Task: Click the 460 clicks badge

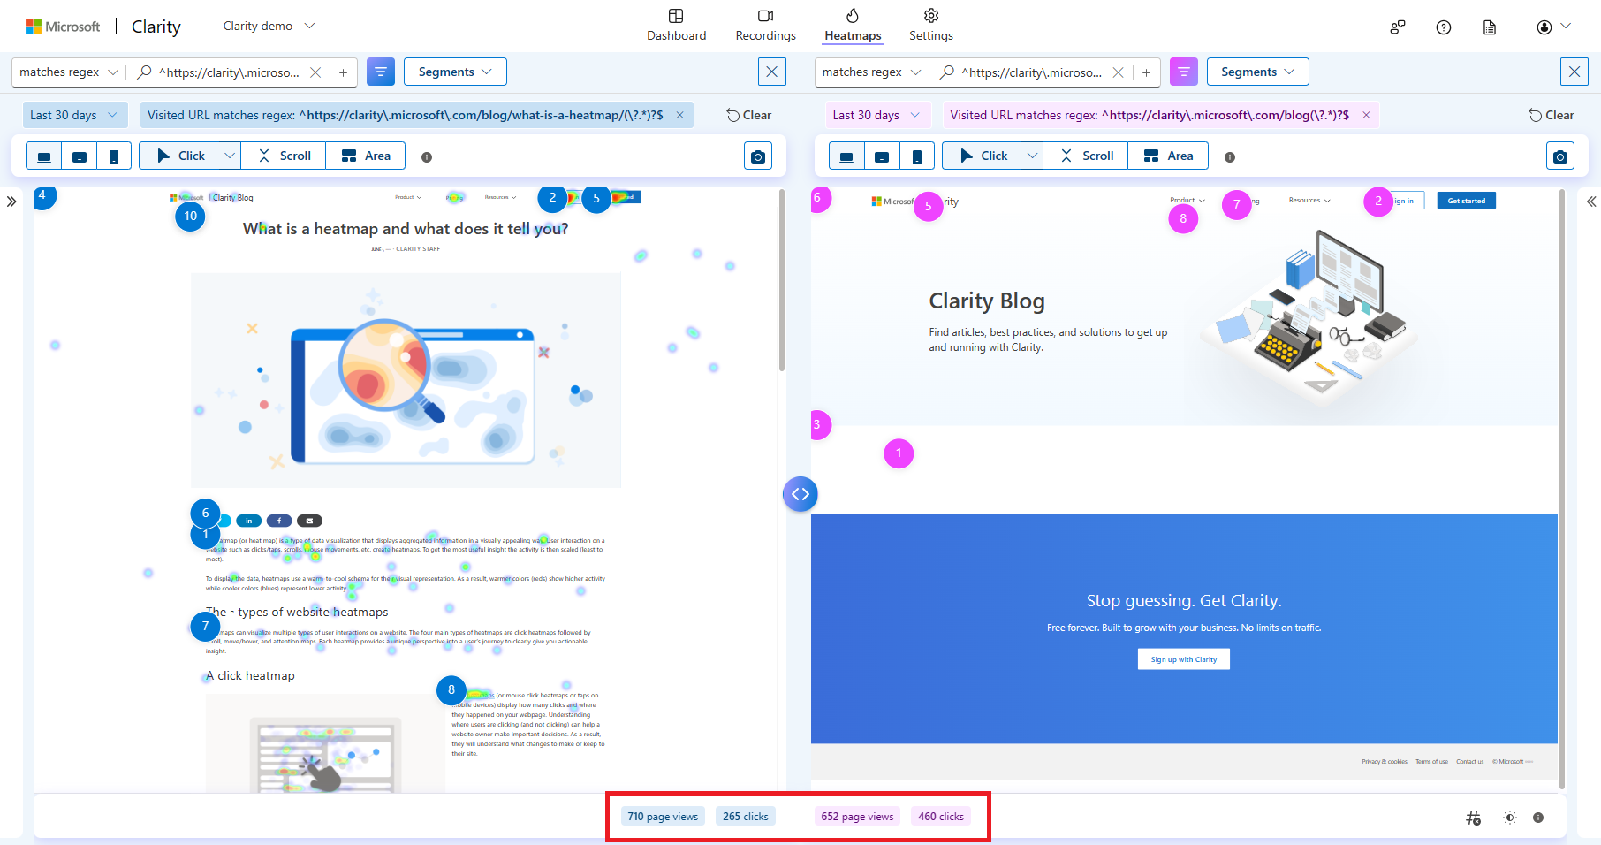Action: [941, 816]
